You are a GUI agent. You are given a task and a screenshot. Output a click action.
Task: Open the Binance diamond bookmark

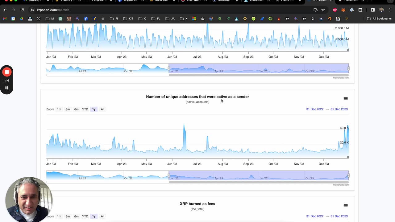click(245, 18)
